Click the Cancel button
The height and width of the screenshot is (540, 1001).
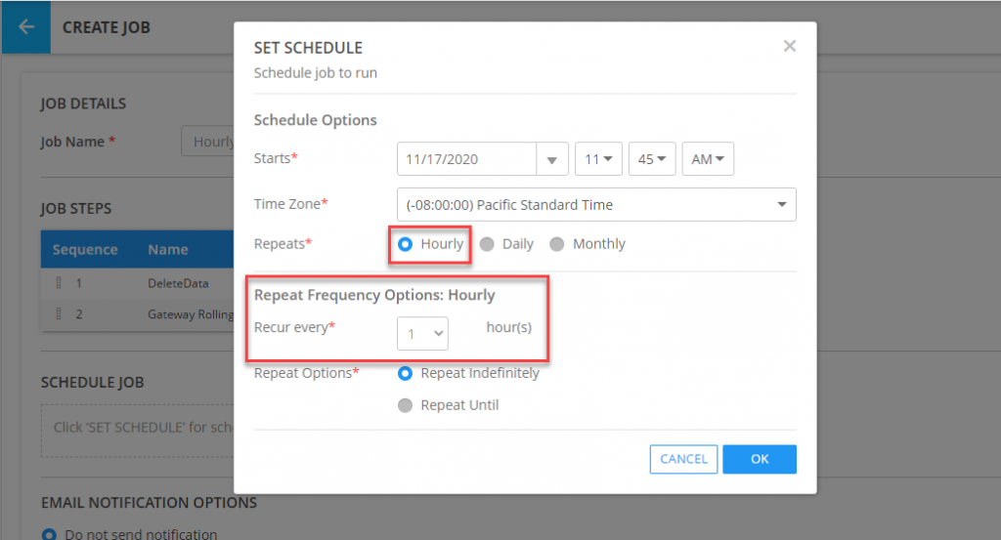(683, 459)
